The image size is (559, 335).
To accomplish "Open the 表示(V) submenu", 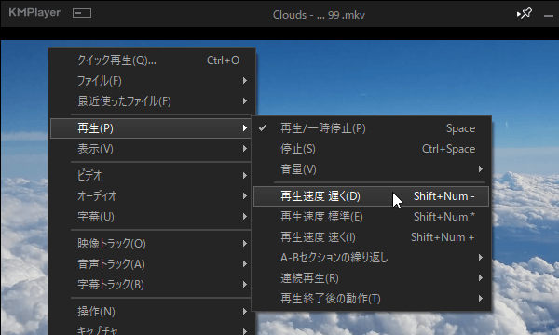I will (151, 149).
